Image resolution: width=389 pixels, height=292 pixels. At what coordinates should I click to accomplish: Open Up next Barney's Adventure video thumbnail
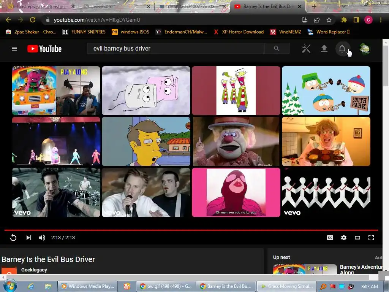(x=305, y=269)
